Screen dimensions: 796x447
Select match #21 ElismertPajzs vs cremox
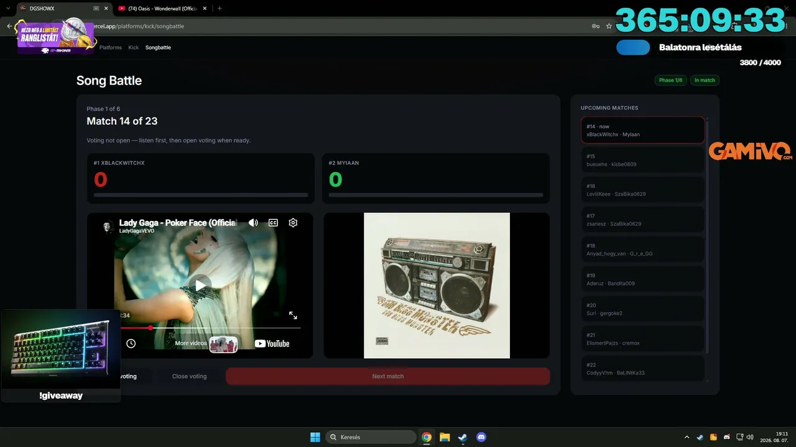(x=643, y=339)
